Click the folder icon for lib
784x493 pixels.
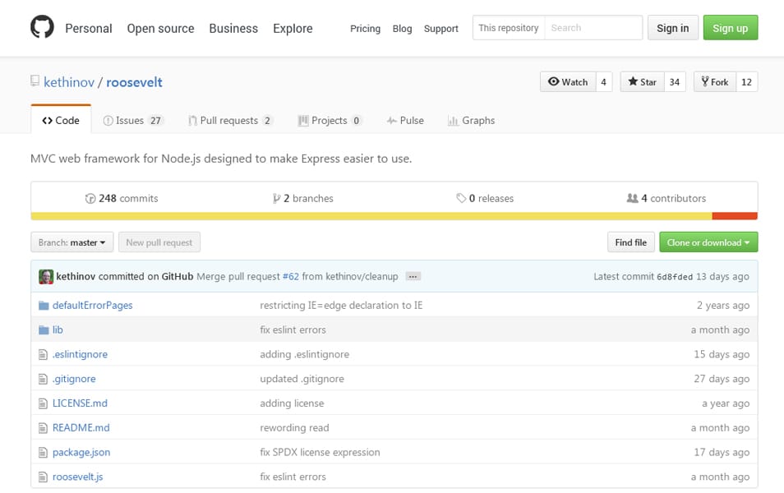click(x=44, y=330)
